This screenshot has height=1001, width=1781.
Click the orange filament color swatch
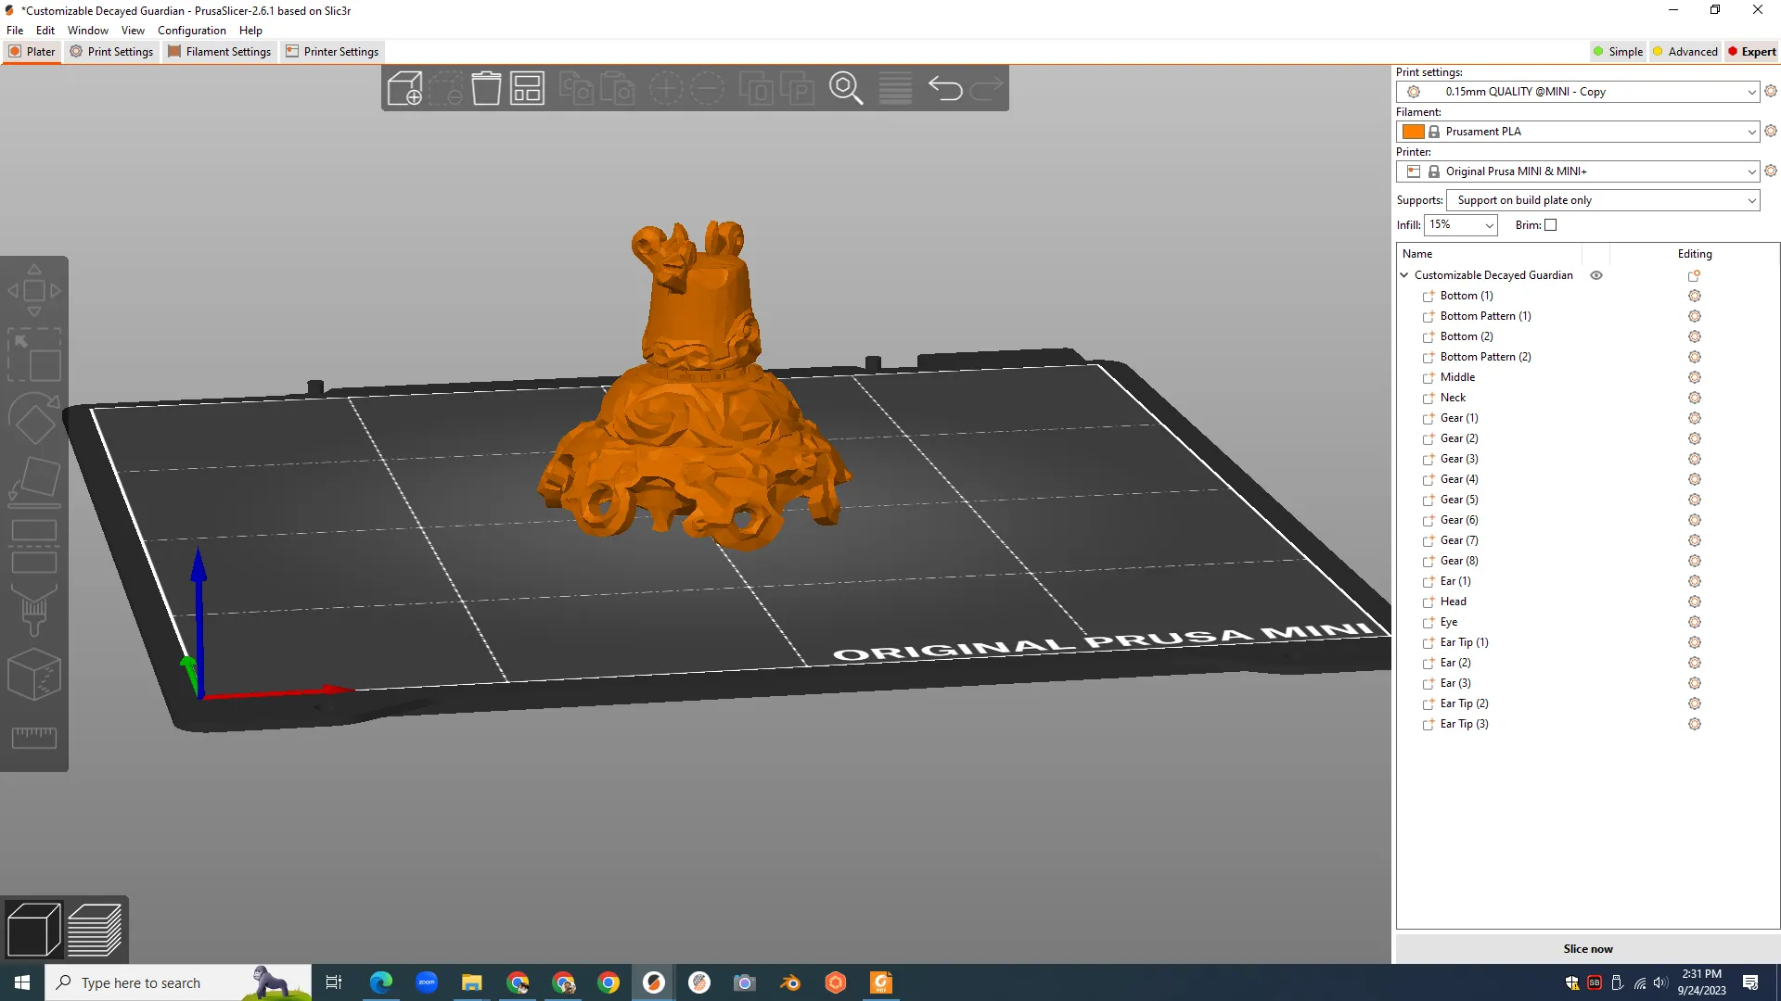[x=1413, y=132]
